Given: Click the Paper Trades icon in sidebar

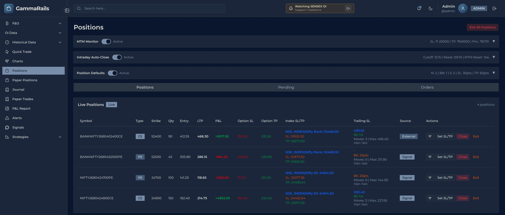Looking at the screenshot, I should (x=7, y=99).
